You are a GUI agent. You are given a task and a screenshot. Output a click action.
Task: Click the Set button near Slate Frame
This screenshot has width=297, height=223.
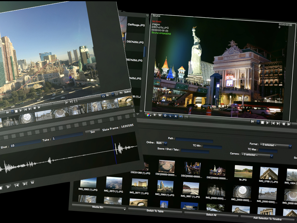click(93, 132)
